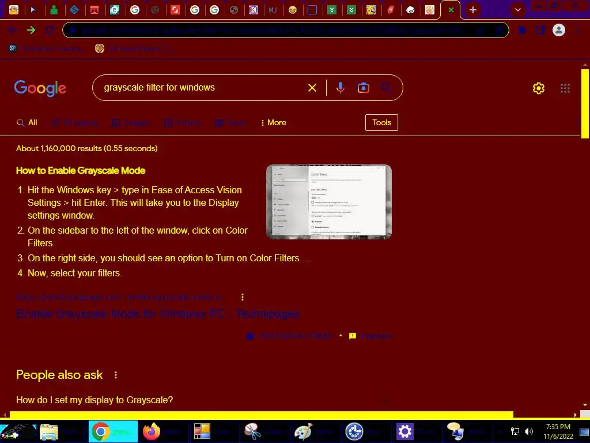Click 'About 1,160,000 results (0.55 seconds)' text
590x443 pixels.
coord(87,148)
